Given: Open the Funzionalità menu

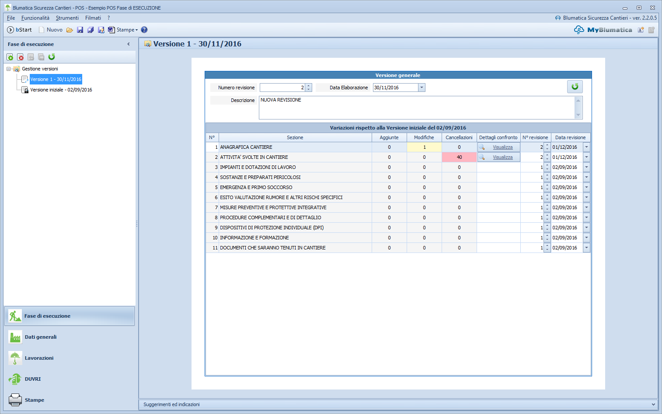Looking at the screenshot, I should pos(35,18).
